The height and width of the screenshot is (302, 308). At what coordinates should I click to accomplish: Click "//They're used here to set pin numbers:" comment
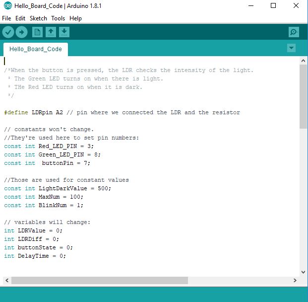coord(71,138)
